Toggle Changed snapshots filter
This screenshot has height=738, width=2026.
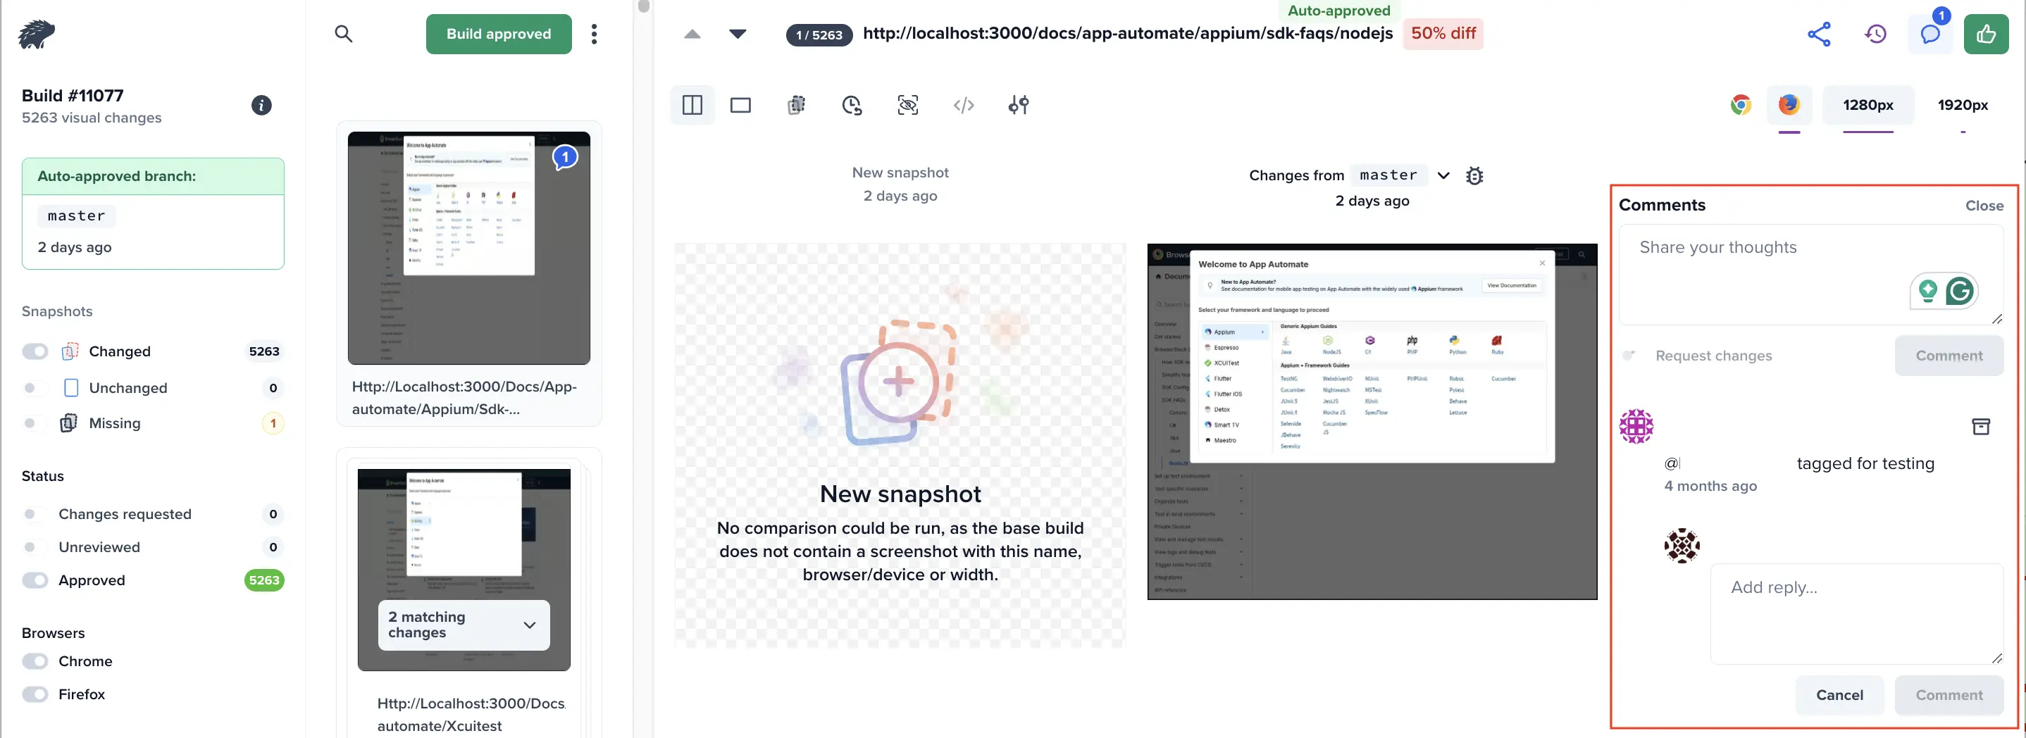coord(35,351)
